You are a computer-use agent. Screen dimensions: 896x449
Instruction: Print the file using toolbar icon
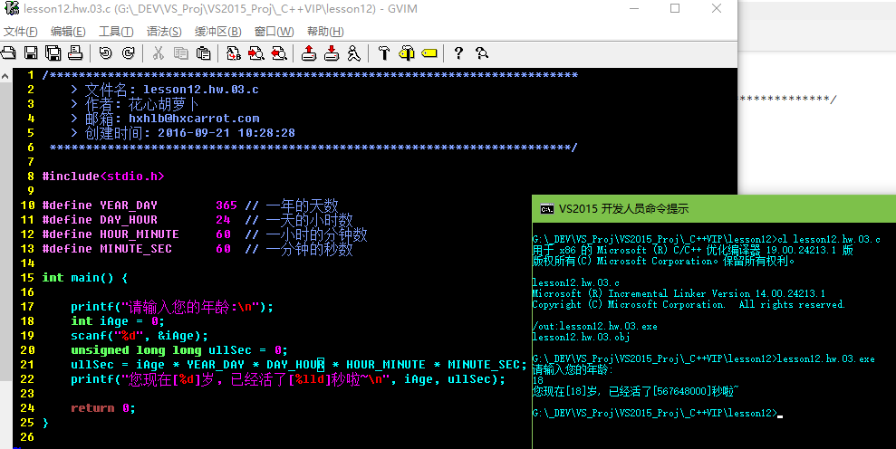click(76, 53)
